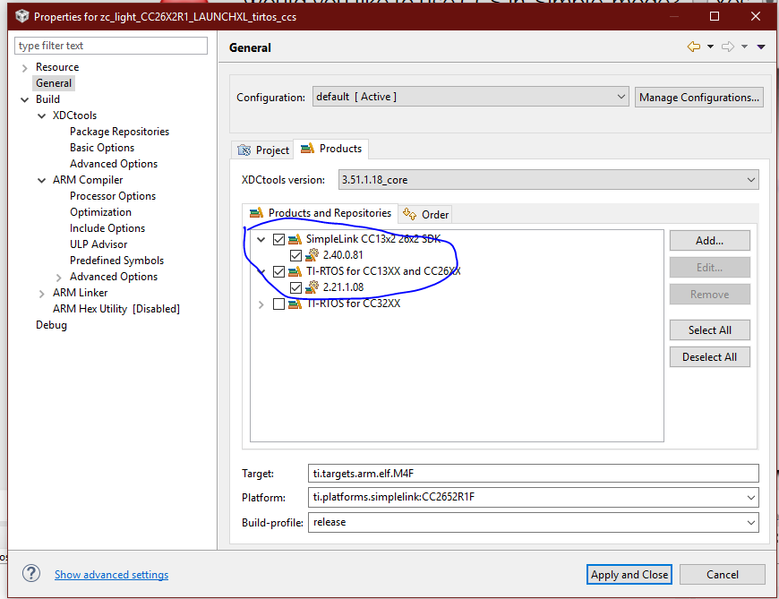The height and width of the screenshot is (599, 779).
Task: Click the Select All button
Action: 709,330
